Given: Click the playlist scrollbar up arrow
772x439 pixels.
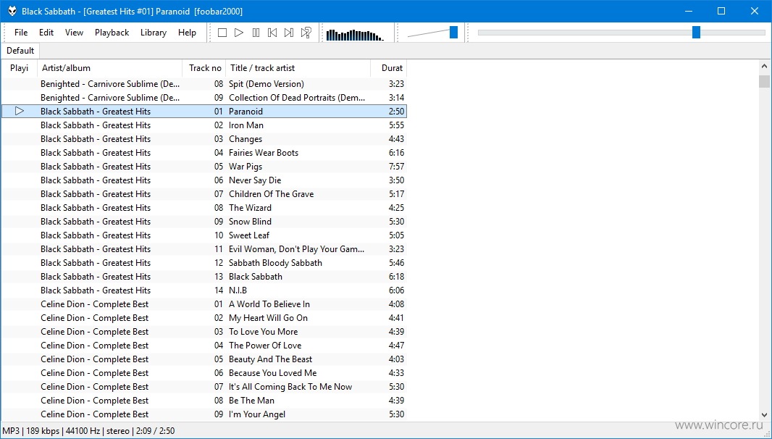Looking at the screenshot, I should (x=764, y=66).
